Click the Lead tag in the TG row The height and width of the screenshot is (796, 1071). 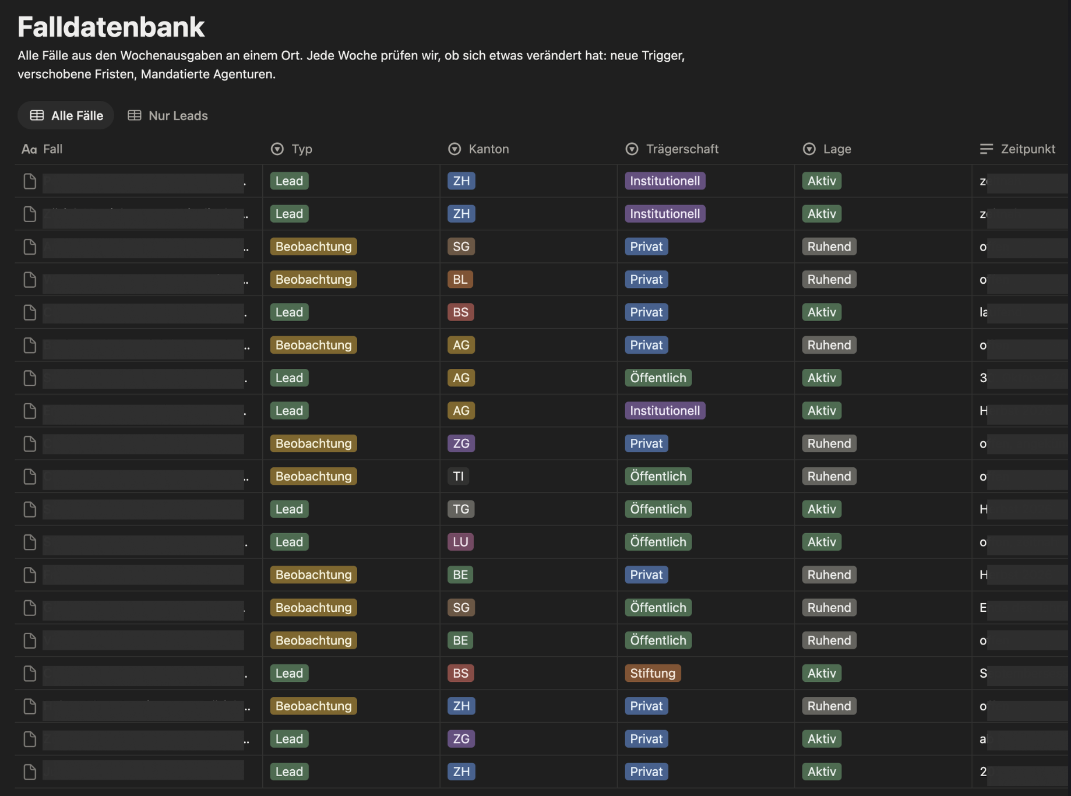point(289,509)
